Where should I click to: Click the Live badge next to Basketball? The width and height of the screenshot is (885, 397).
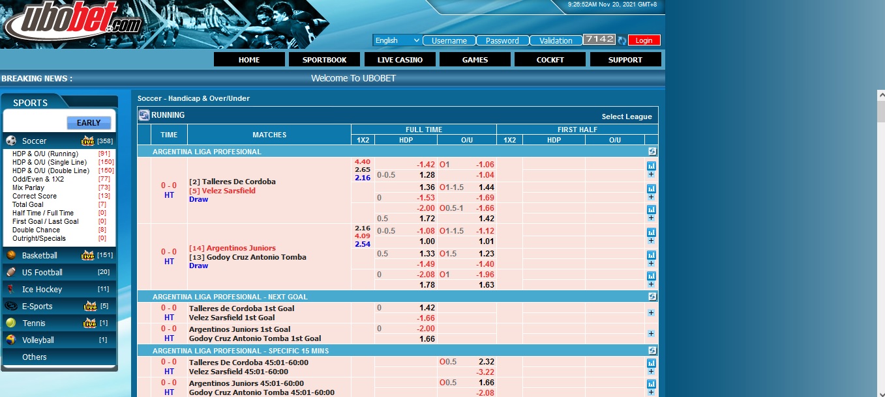87,255
